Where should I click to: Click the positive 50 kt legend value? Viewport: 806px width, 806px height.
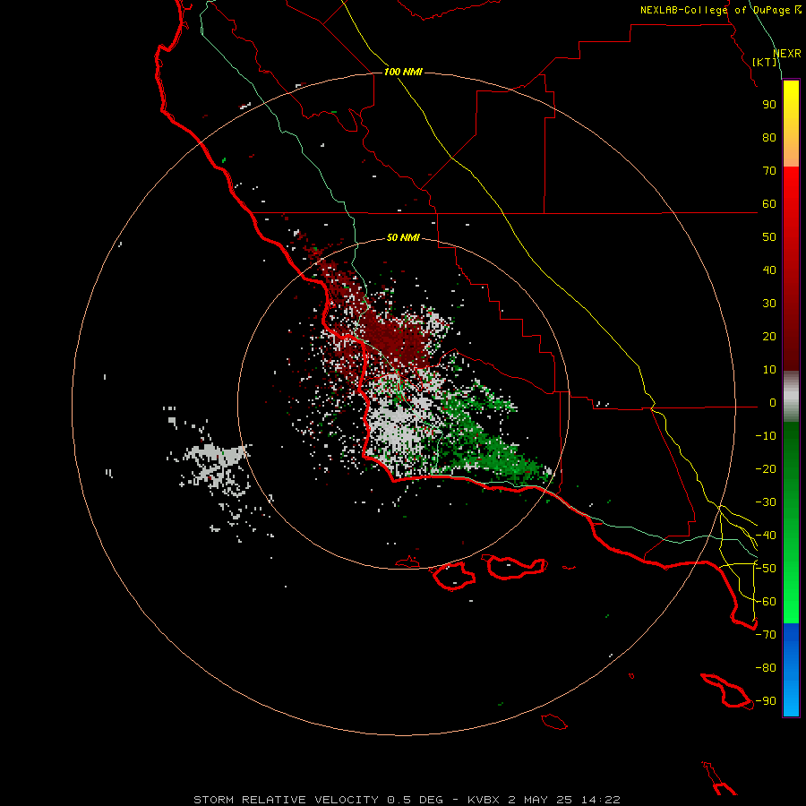[x=769, y=237]
